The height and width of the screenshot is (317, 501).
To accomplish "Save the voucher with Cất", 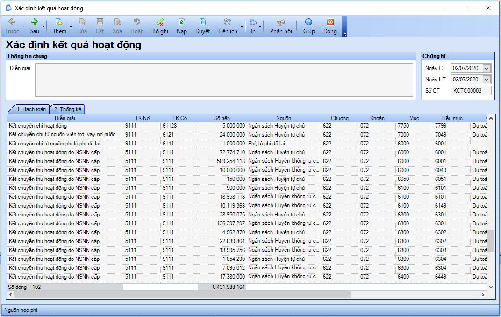I will 100,26.
